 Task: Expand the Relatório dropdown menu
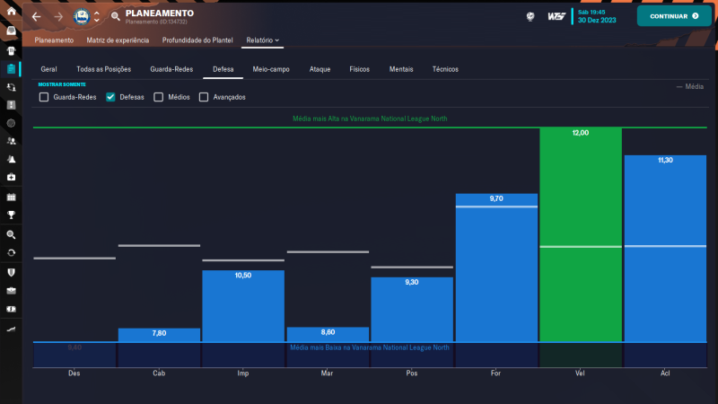264,40
